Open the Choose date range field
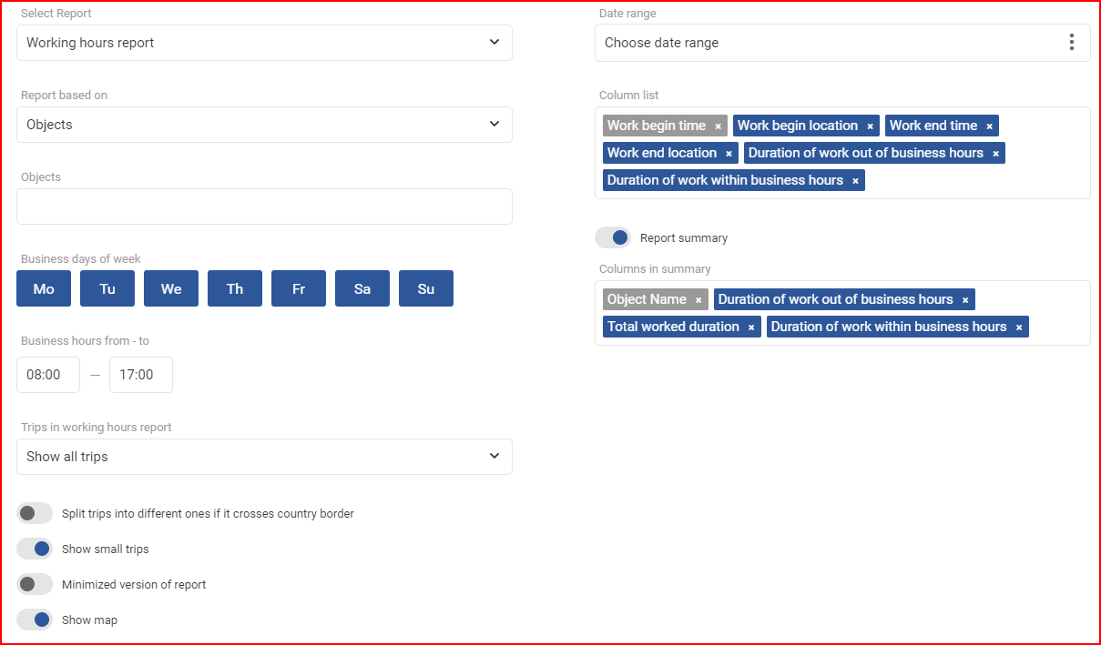Screen dimensions: 1101x645 tap(842, 43)
